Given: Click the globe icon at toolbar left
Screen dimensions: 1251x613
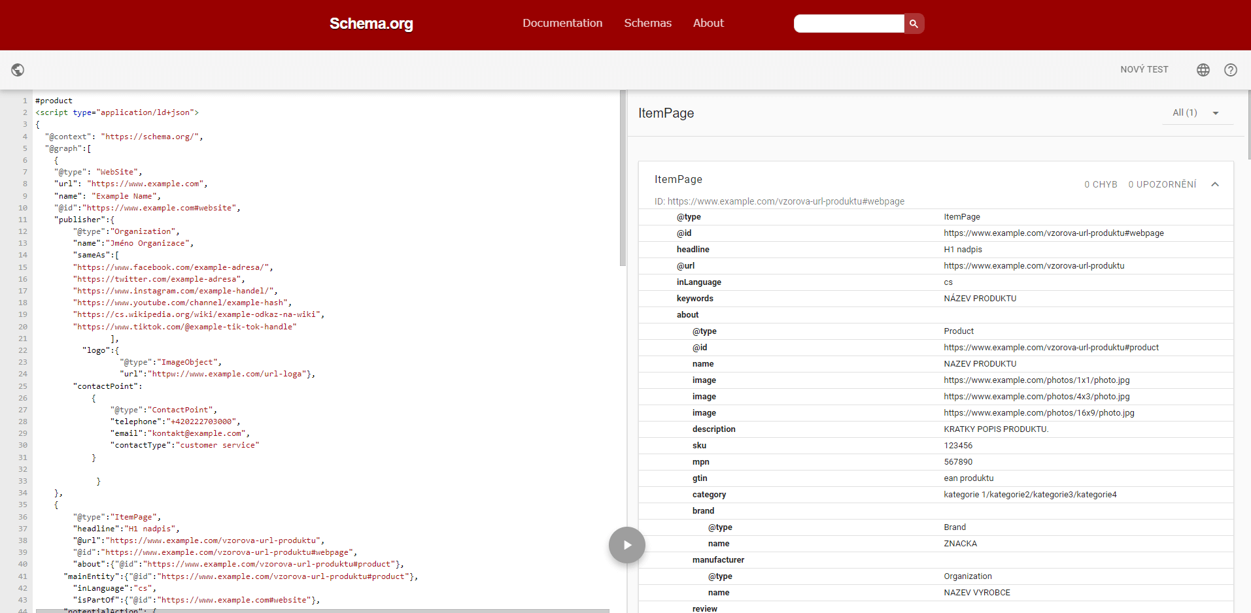Looking at the screenshot, I should click(18, 70).
